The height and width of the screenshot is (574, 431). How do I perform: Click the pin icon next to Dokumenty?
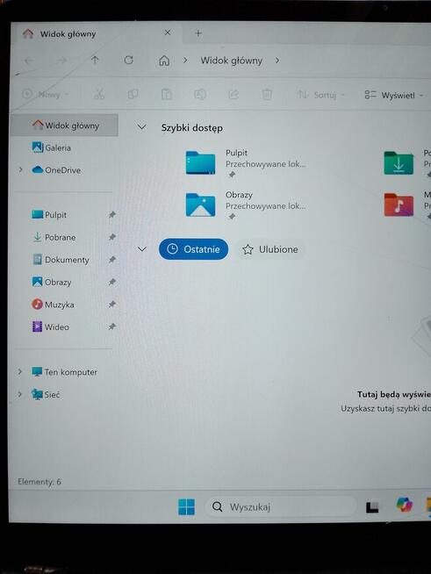(112, 260)
